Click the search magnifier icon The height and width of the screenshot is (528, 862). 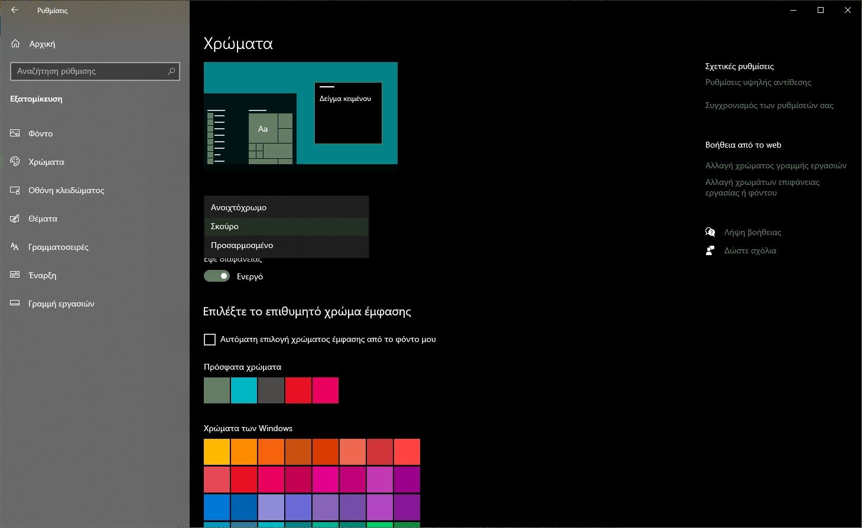click(x=171, y=71)
